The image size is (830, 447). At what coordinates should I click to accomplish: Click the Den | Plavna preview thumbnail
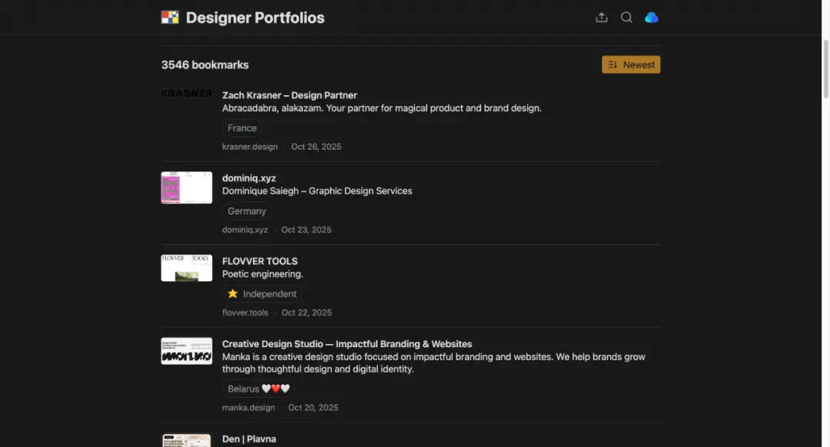click(186, 440)
